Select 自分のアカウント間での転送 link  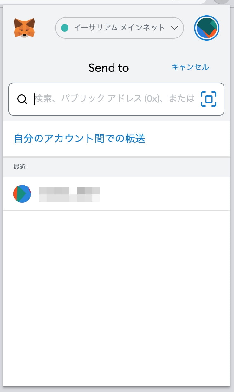(x=80, y=139)
